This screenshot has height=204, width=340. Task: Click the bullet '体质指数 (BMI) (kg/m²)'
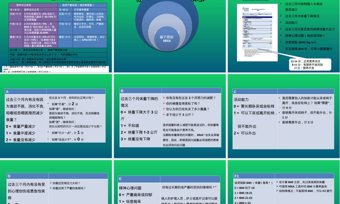click(x=301, y=42)
